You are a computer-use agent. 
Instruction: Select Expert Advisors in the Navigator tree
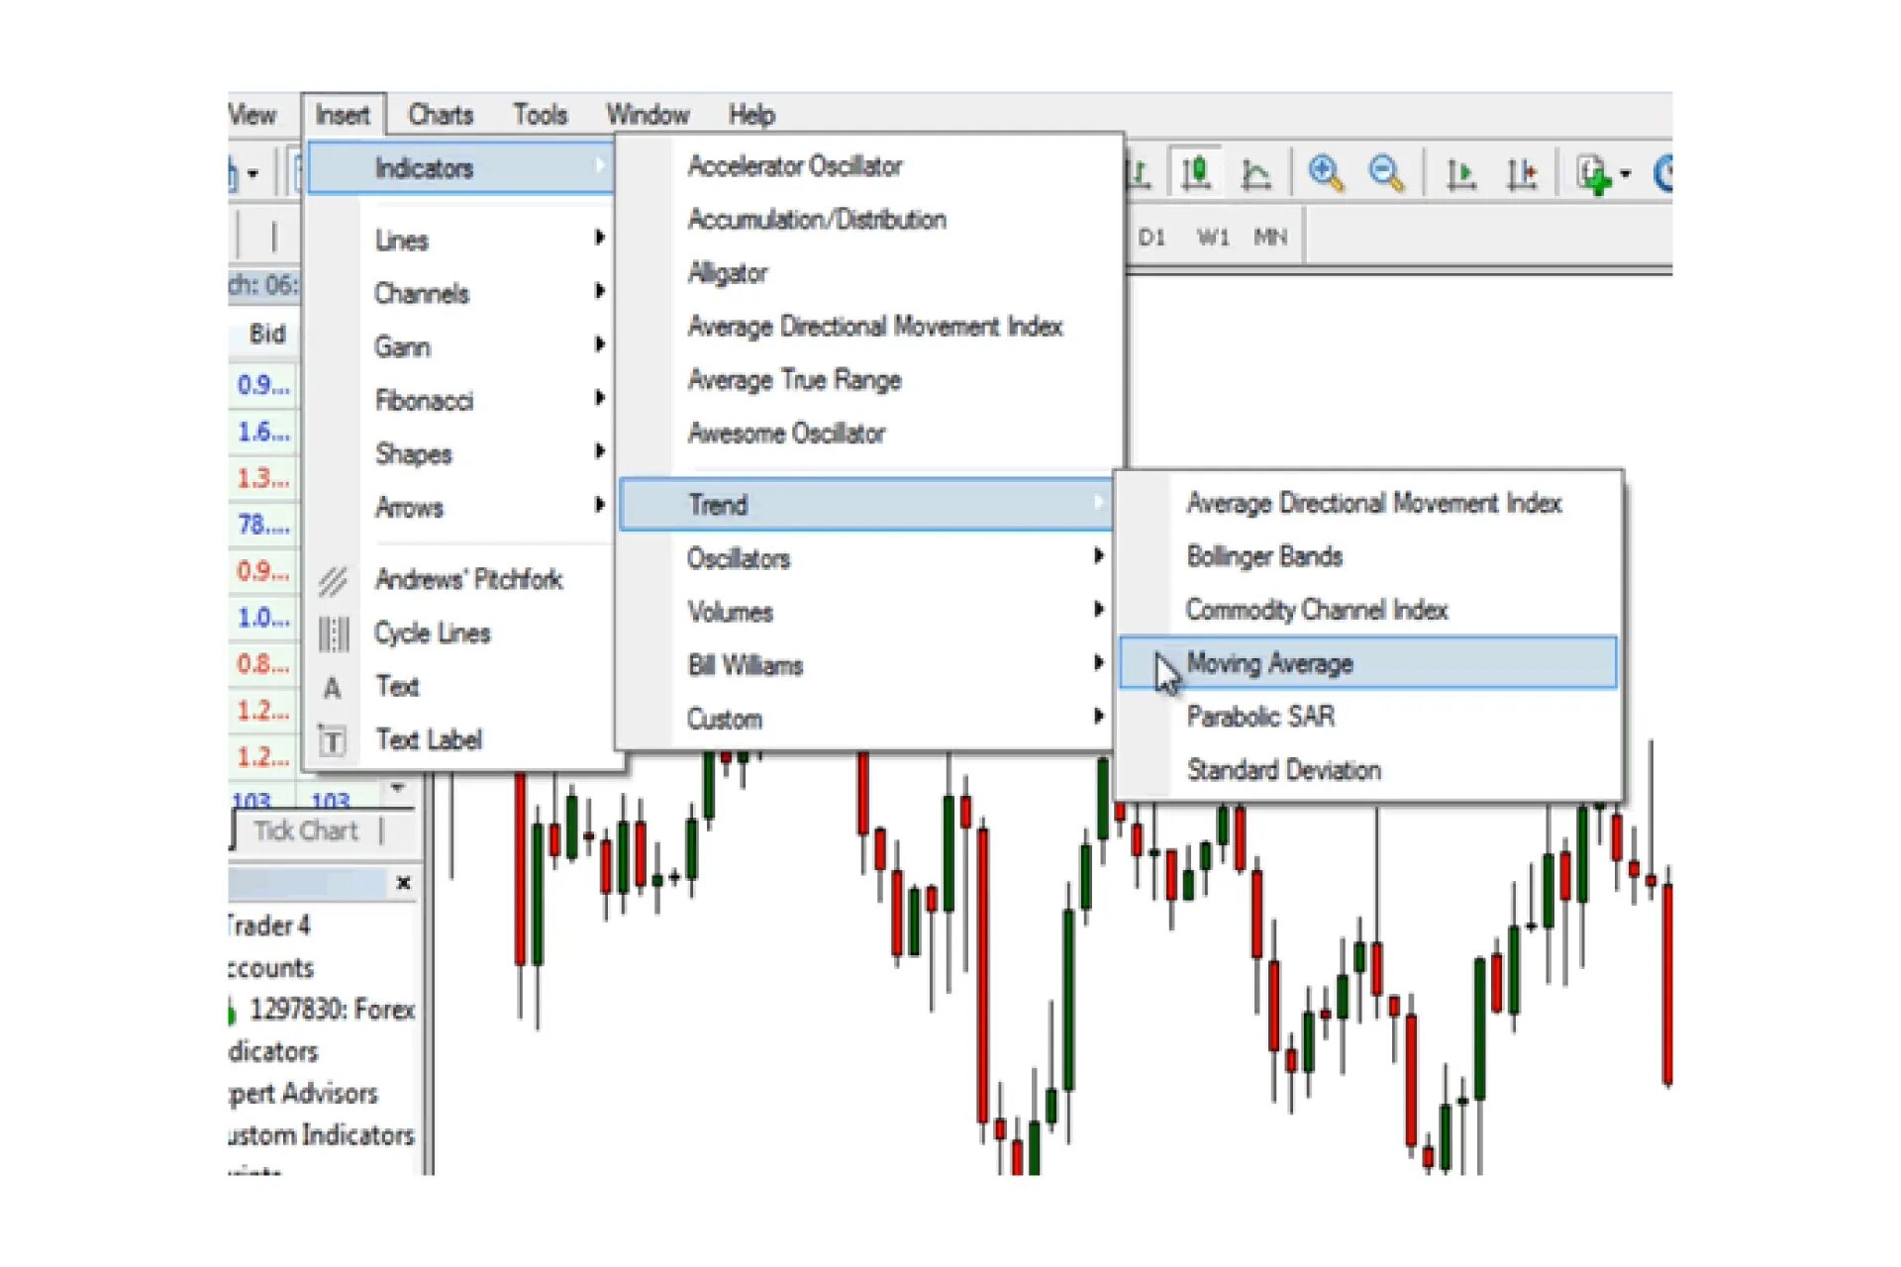point(303,1093)
